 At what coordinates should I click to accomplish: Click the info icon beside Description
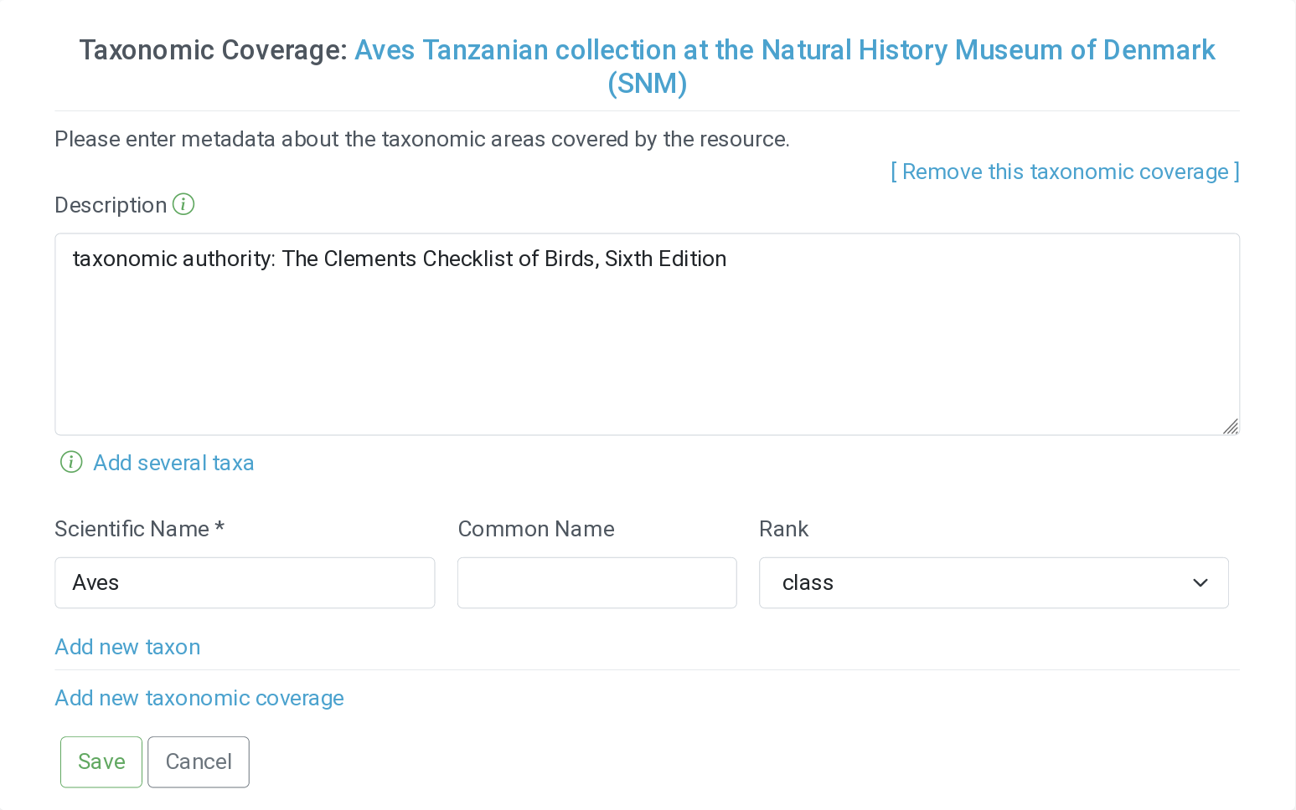click(x=183, y=204)
